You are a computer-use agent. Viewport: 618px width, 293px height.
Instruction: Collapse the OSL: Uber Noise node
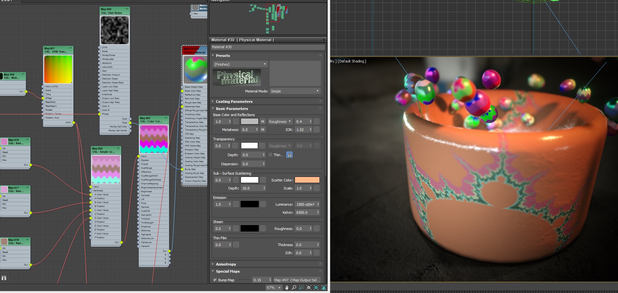click(x=127, y=9)
